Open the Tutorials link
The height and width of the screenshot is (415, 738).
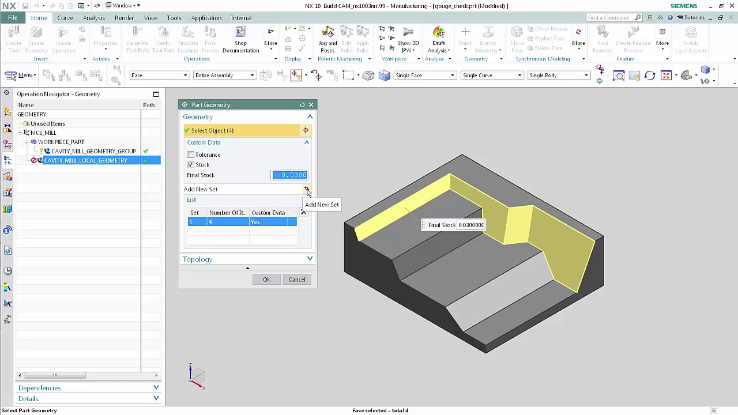(691, 17)
